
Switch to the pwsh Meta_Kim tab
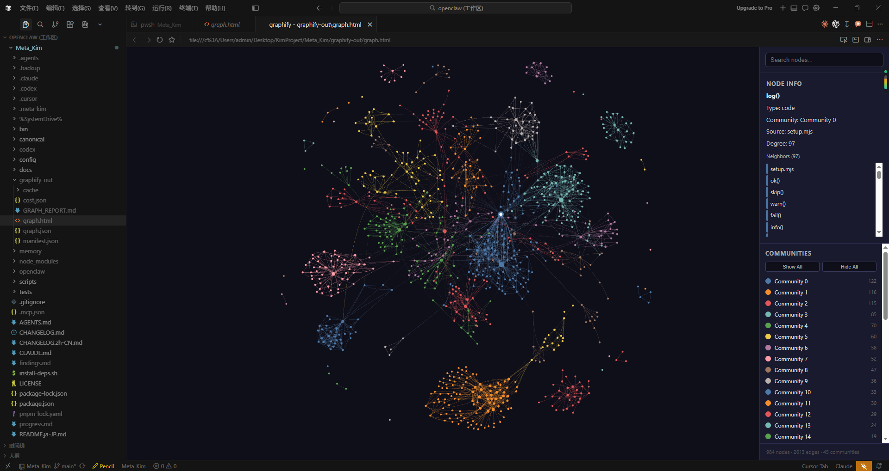(x=161, y=24)
